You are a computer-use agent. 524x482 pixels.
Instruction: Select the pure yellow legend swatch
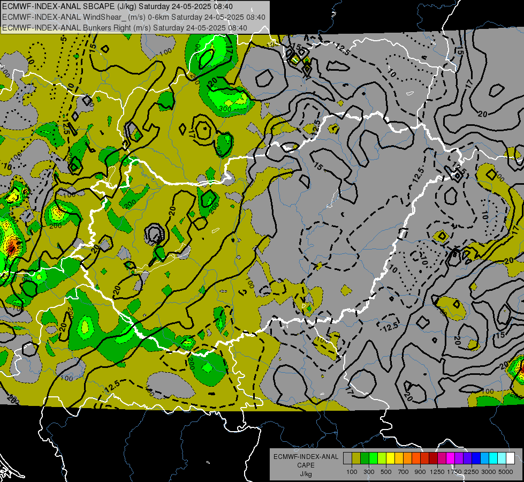(x=390, y=458)
